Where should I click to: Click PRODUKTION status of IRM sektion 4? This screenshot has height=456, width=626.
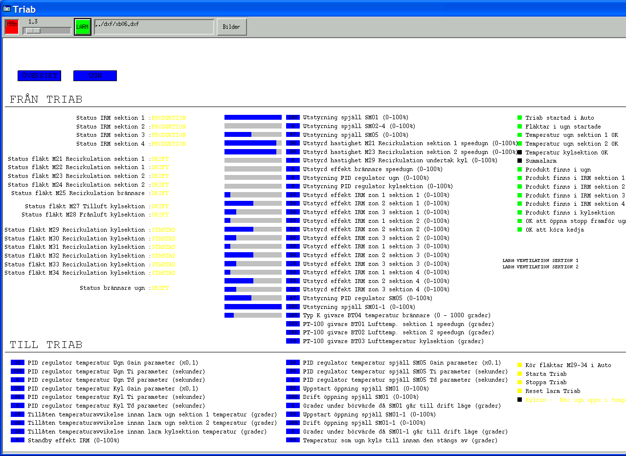169,144
